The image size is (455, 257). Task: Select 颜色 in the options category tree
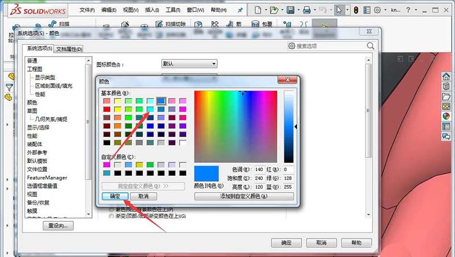coord(32,102)
